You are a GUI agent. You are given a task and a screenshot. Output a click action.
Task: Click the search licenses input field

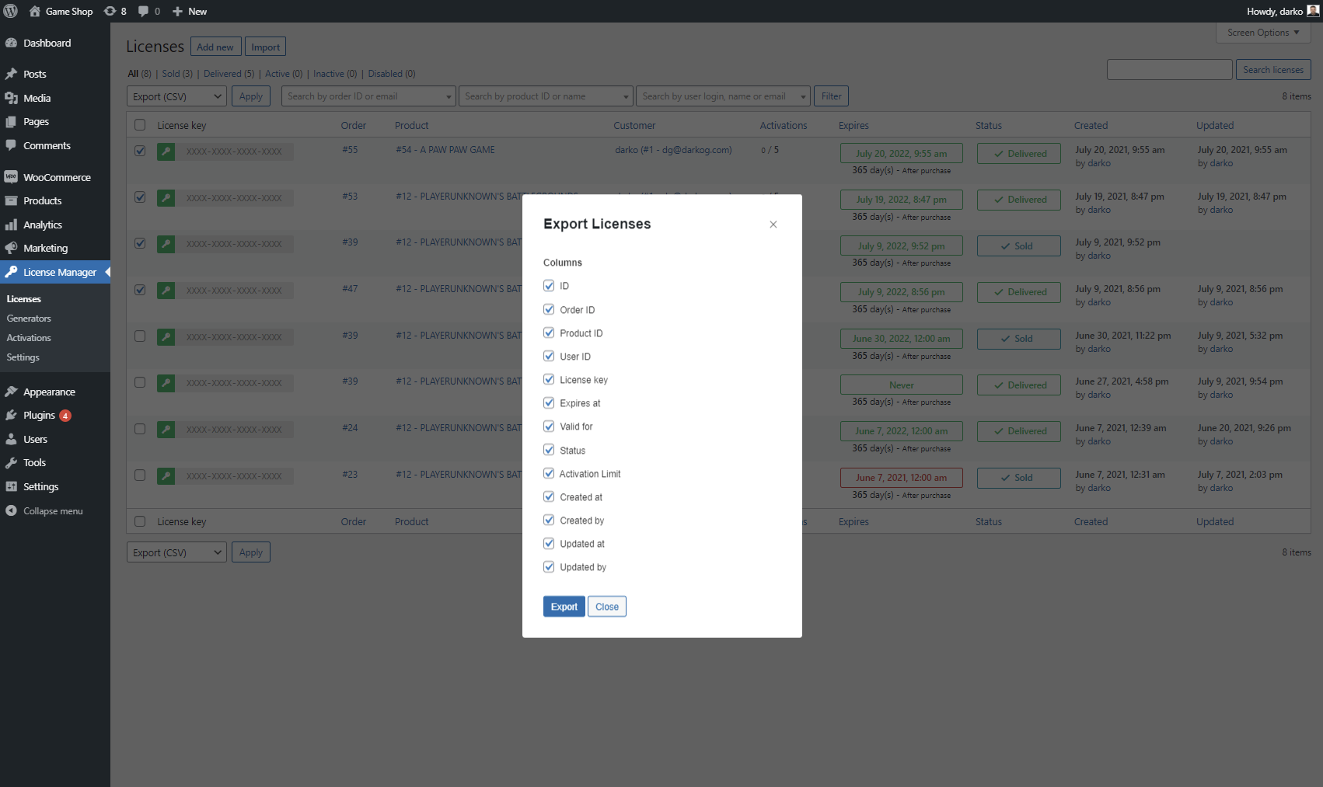[1169, 70]
